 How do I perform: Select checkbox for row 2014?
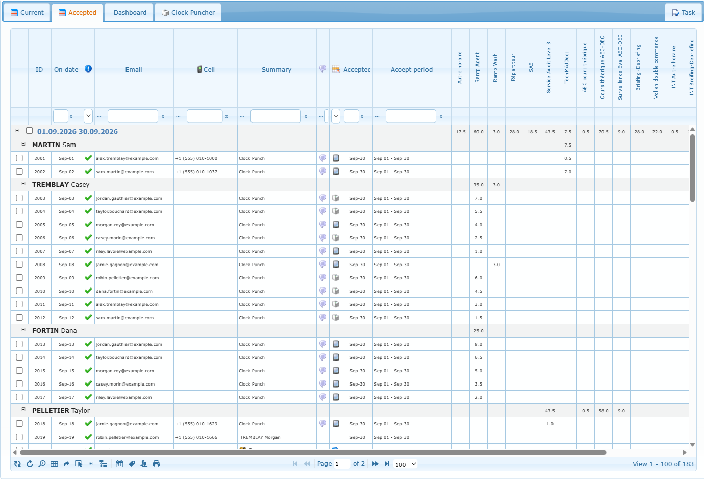[x=19, y=357]
